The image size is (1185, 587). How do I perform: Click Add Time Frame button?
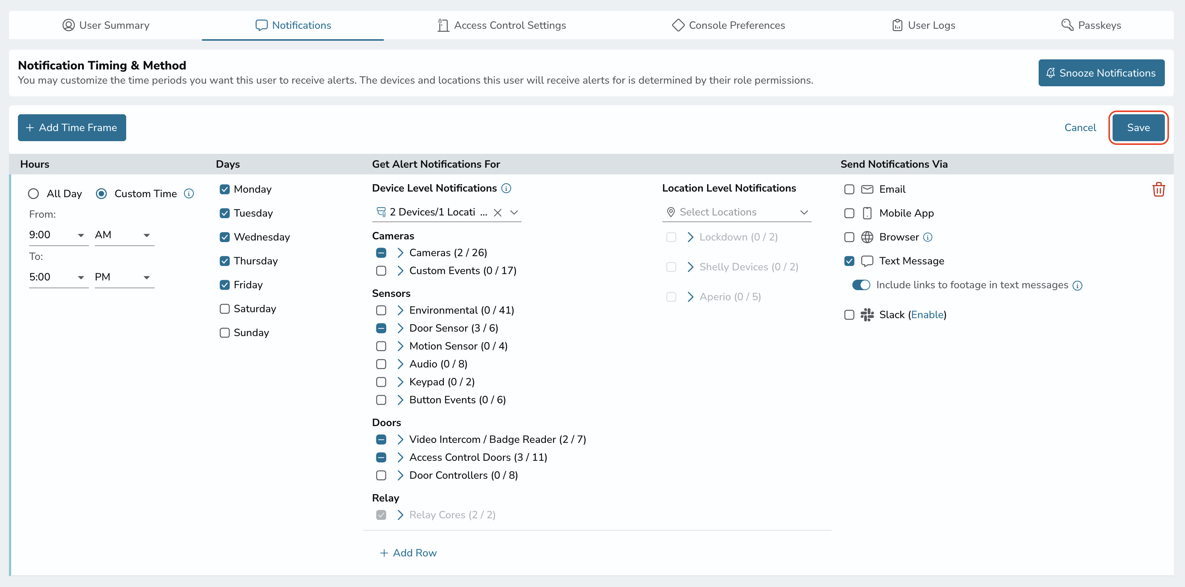(72, 127)
